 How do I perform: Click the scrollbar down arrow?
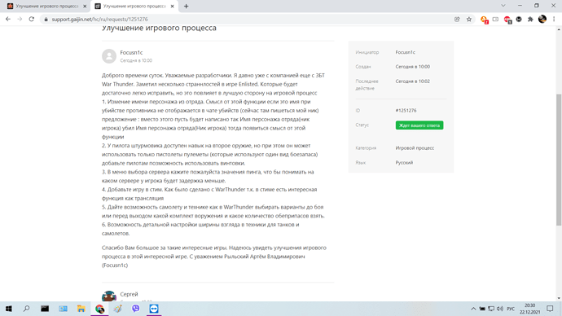559,298
